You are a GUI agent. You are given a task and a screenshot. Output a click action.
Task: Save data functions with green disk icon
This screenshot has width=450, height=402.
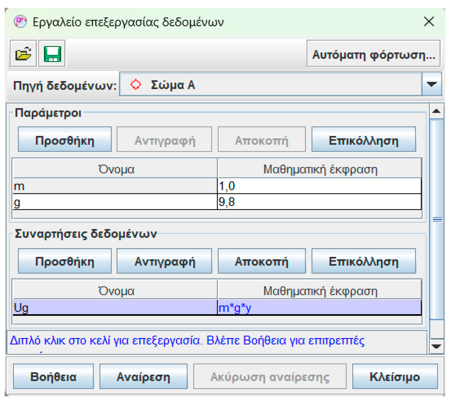[x=52, y=53]
